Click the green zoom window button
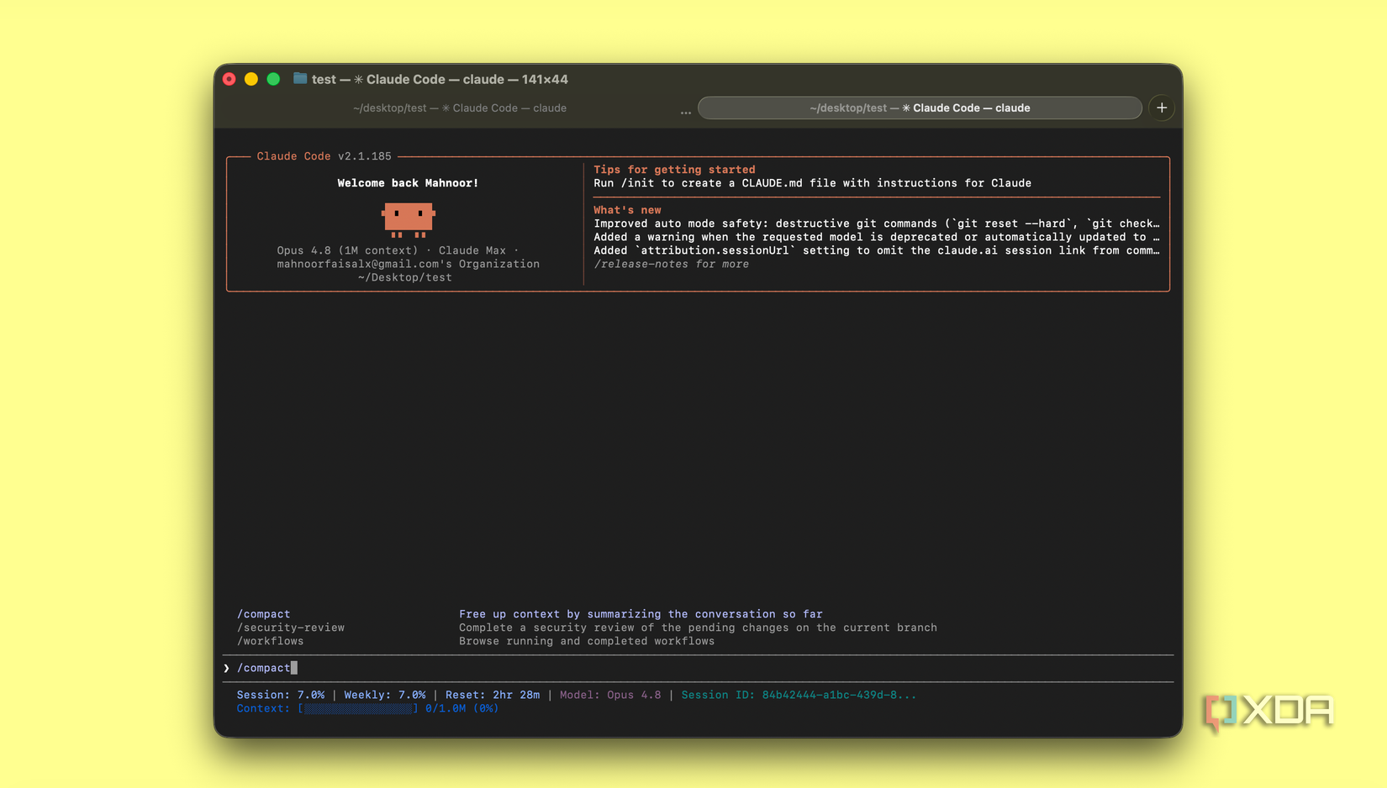Viewport: 1387px width, 788px height. (x=273, y=79)
